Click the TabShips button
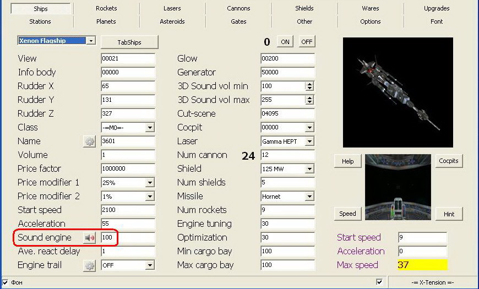479x289 pixels. (x=129, y=42)
